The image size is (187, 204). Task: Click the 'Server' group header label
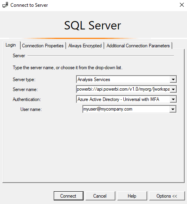point(19,56)
